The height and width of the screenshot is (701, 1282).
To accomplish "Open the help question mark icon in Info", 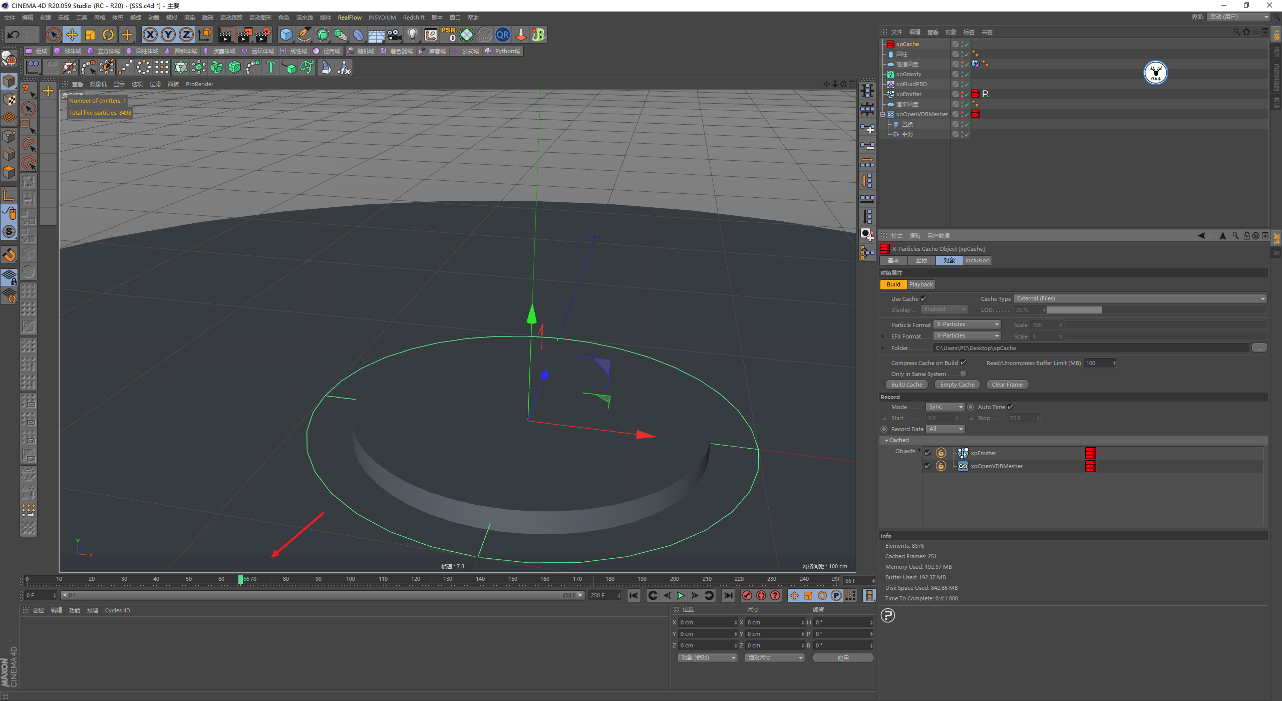I will tap(888, 615).
